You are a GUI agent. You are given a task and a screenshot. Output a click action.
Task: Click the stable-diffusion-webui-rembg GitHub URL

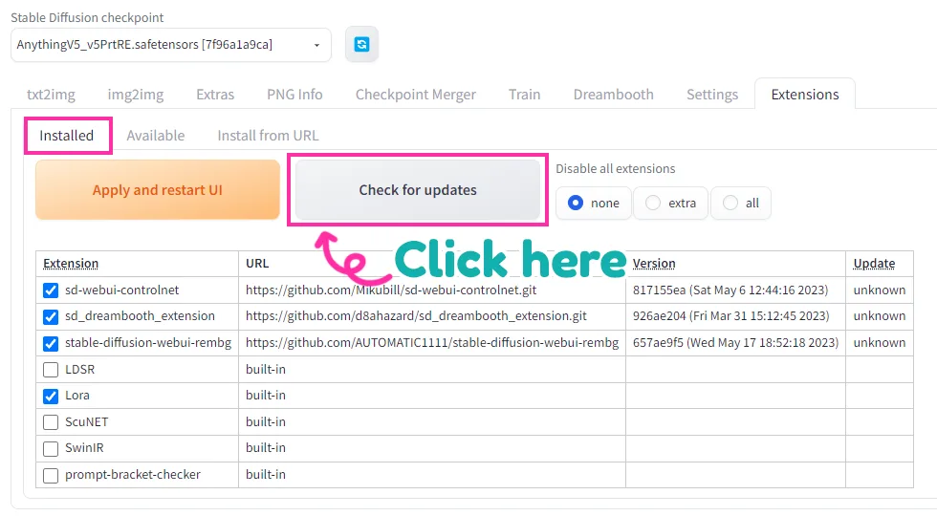(432, 343)
